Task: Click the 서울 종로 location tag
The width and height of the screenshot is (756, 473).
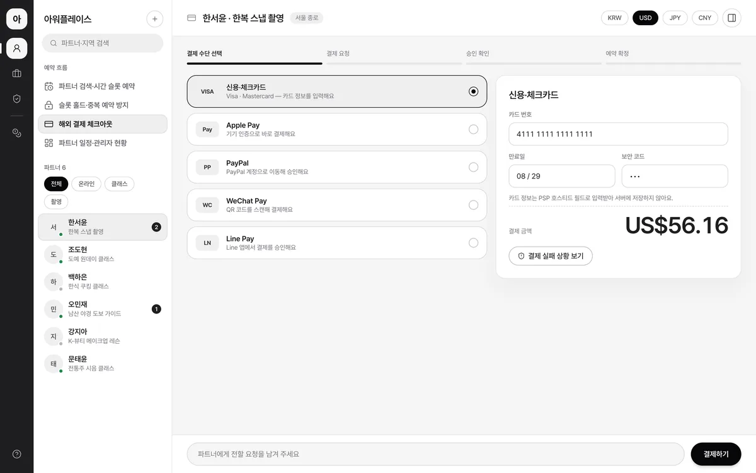Action: (x=307, y=18)
